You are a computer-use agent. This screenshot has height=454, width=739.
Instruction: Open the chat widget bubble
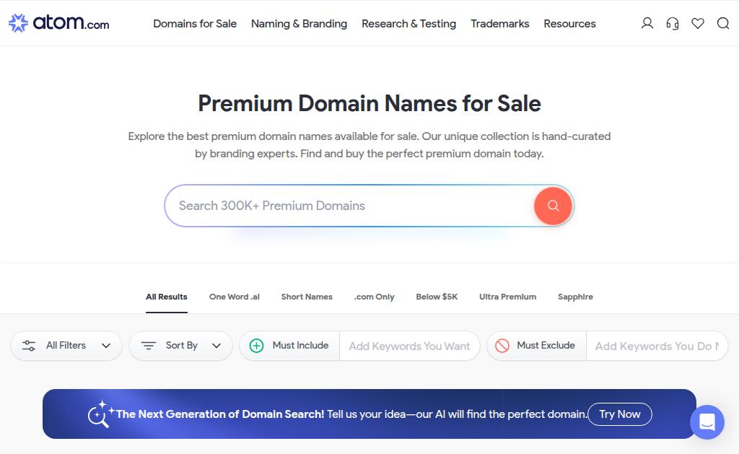707,422
